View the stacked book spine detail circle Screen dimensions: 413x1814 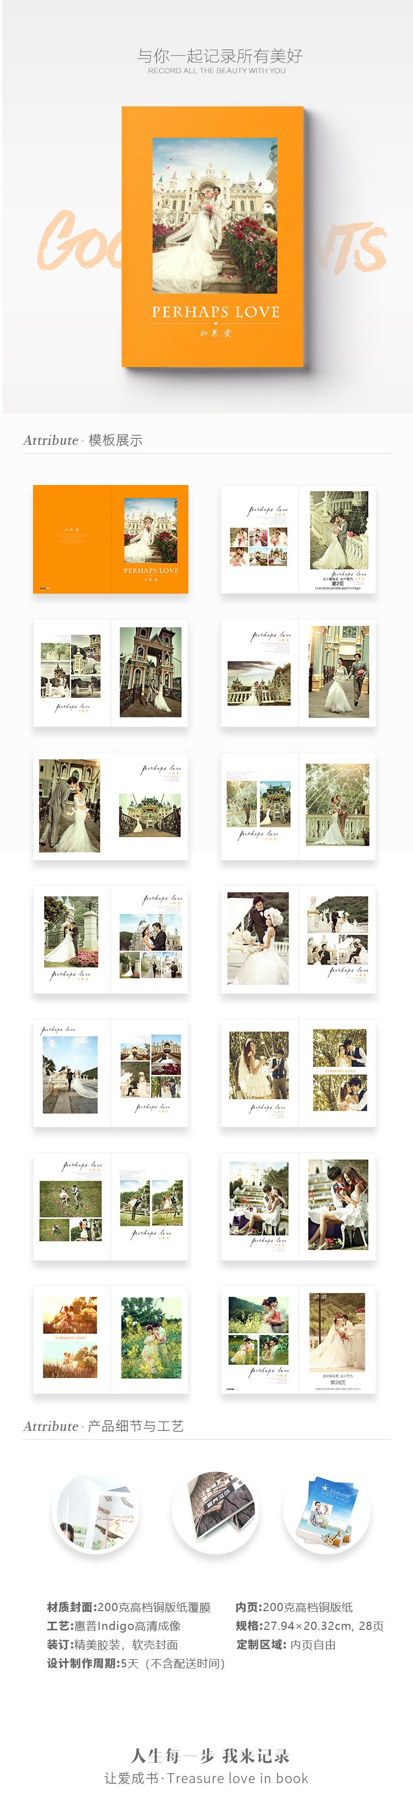click(215, 1509)
